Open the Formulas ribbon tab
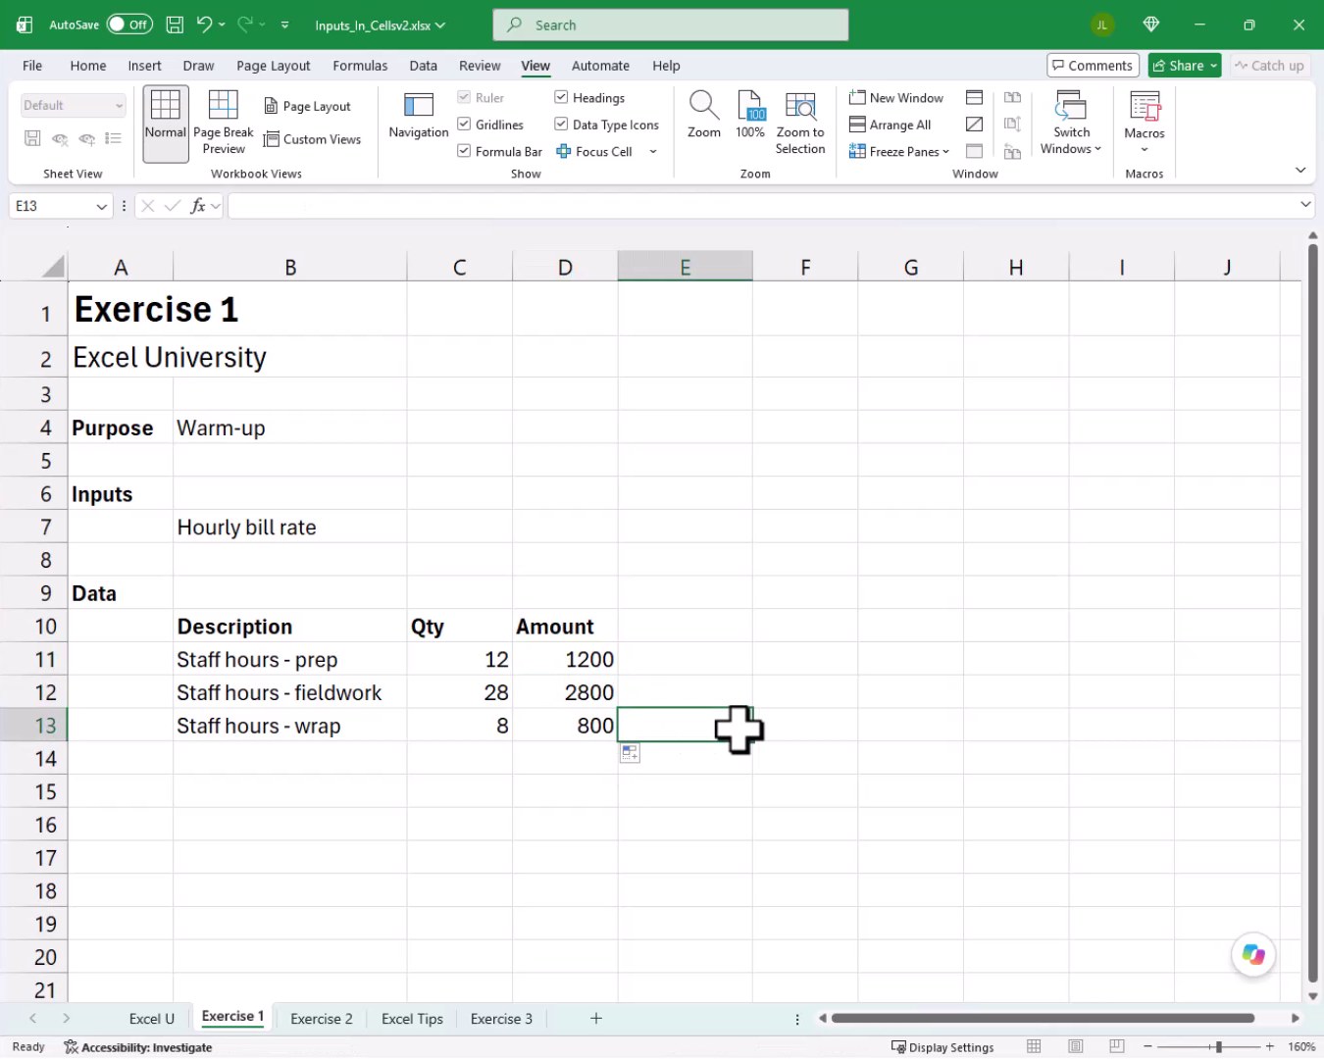This screenshot has width=1324, height=1059. pyautogui.click(x=360, y=66)
